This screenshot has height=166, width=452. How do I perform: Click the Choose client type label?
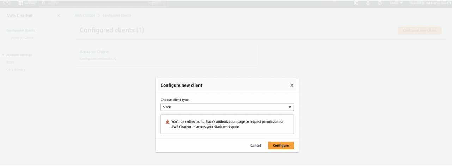coord(175,100)
